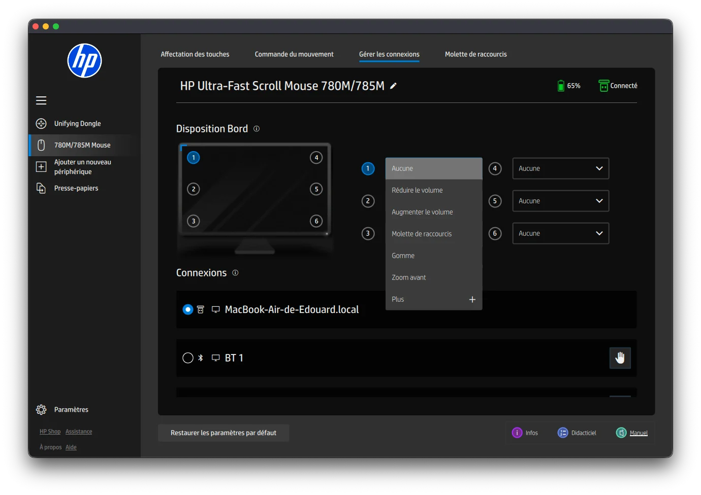701x495 pixels.
Task: Open Infos with the purple icon
Action: click(517, 433)
